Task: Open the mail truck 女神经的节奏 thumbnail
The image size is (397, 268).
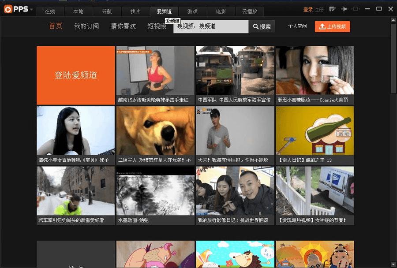Action: click(x=315, y=191)
